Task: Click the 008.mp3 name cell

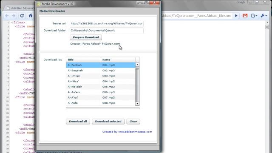Action: 118,103
